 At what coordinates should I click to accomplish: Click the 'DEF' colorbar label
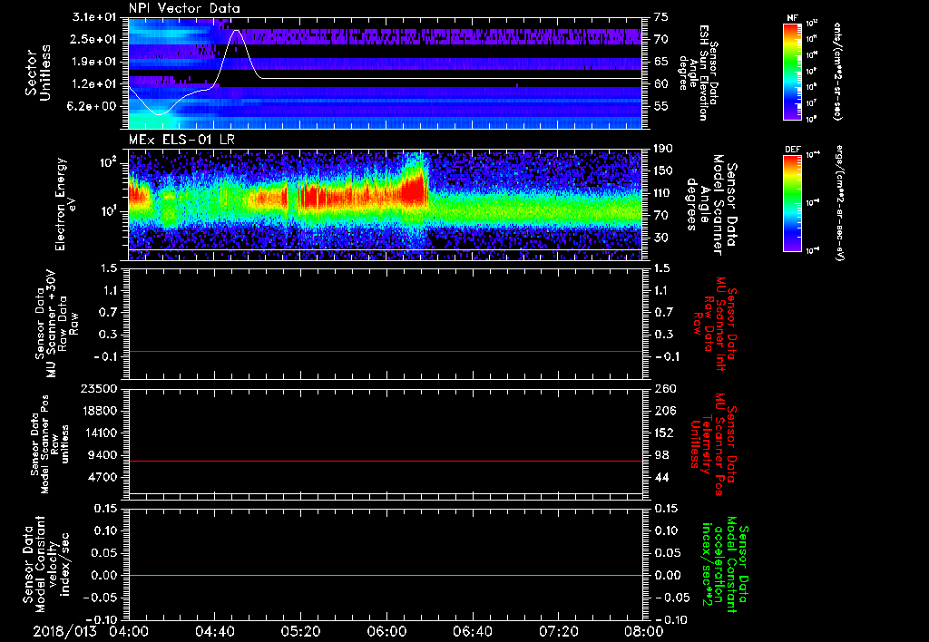point(793,150)
